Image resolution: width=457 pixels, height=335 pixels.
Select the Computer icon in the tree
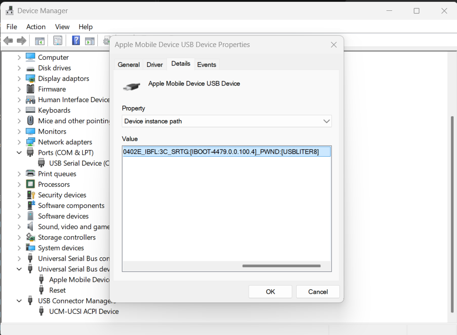pyautogui.click(x=30, y=57)
